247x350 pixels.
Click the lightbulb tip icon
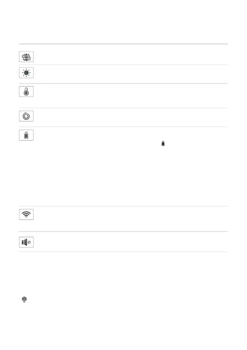(24, 299)
